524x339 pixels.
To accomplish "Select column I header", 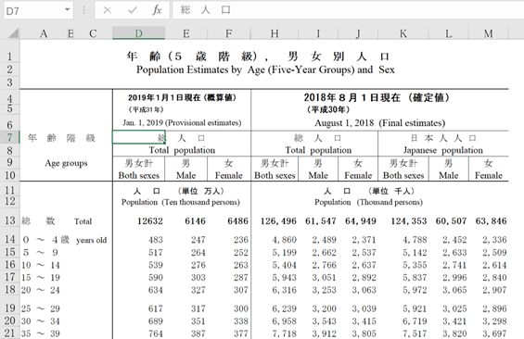I will 318,33.
